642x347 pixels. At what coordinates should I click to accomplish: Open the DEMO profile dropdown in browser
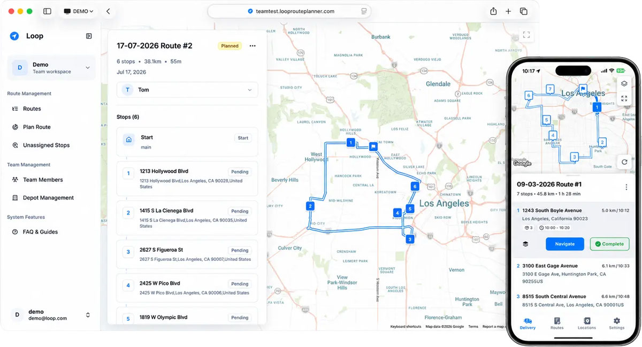click(78, 11)
